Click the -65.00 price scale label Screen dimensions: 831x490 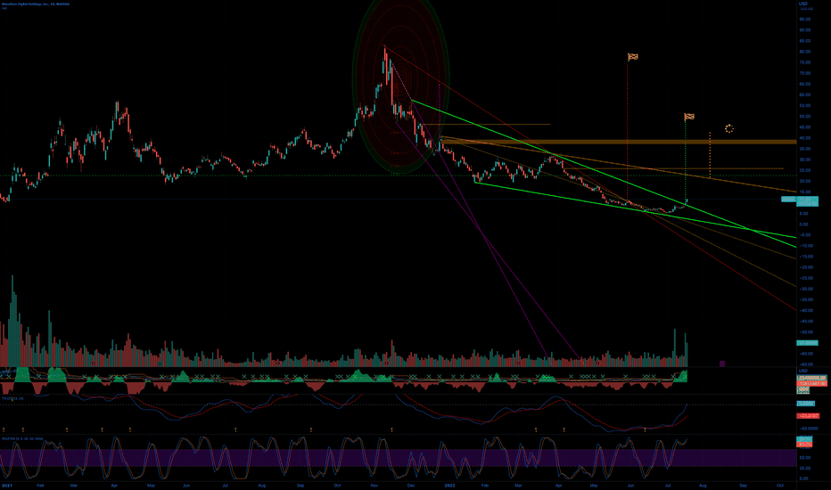pyautogui.click(x=806, y=364)
